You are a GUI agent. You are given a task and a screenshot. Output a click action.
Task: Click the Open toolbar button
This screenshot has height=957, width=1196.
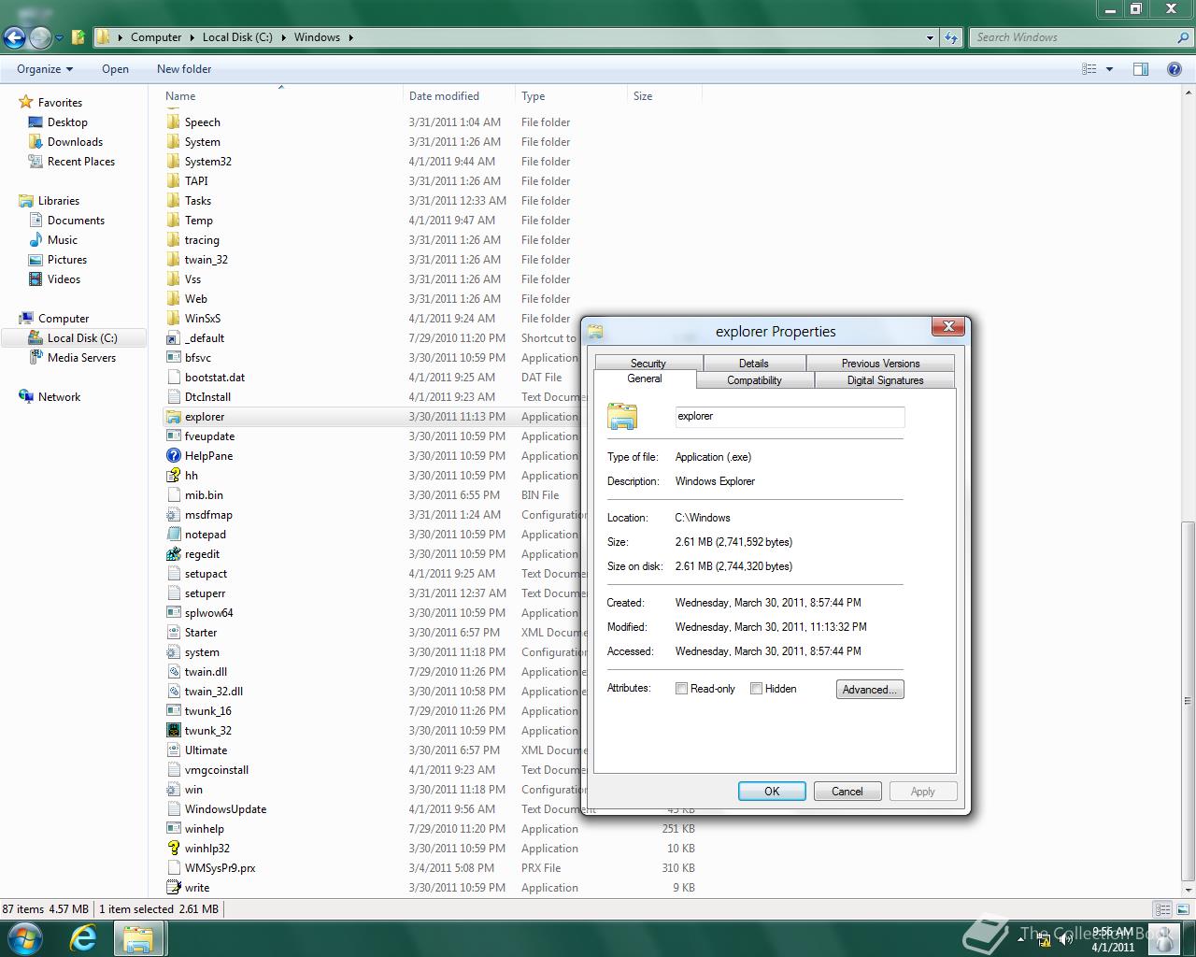[115, 69]
